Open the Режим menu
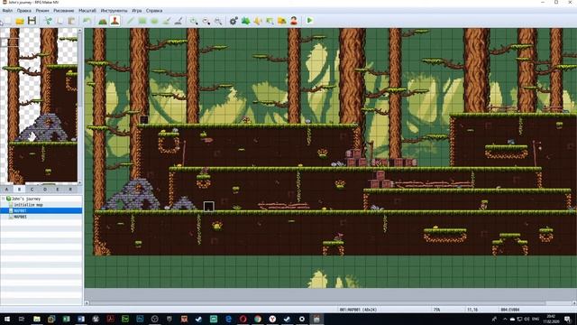 click(42, 11)
